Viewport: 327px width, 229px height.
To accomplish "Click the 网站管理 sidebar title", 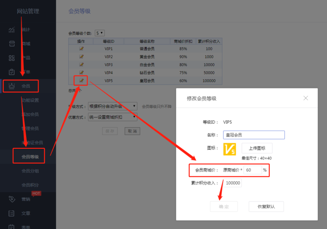I will [28, 11].
